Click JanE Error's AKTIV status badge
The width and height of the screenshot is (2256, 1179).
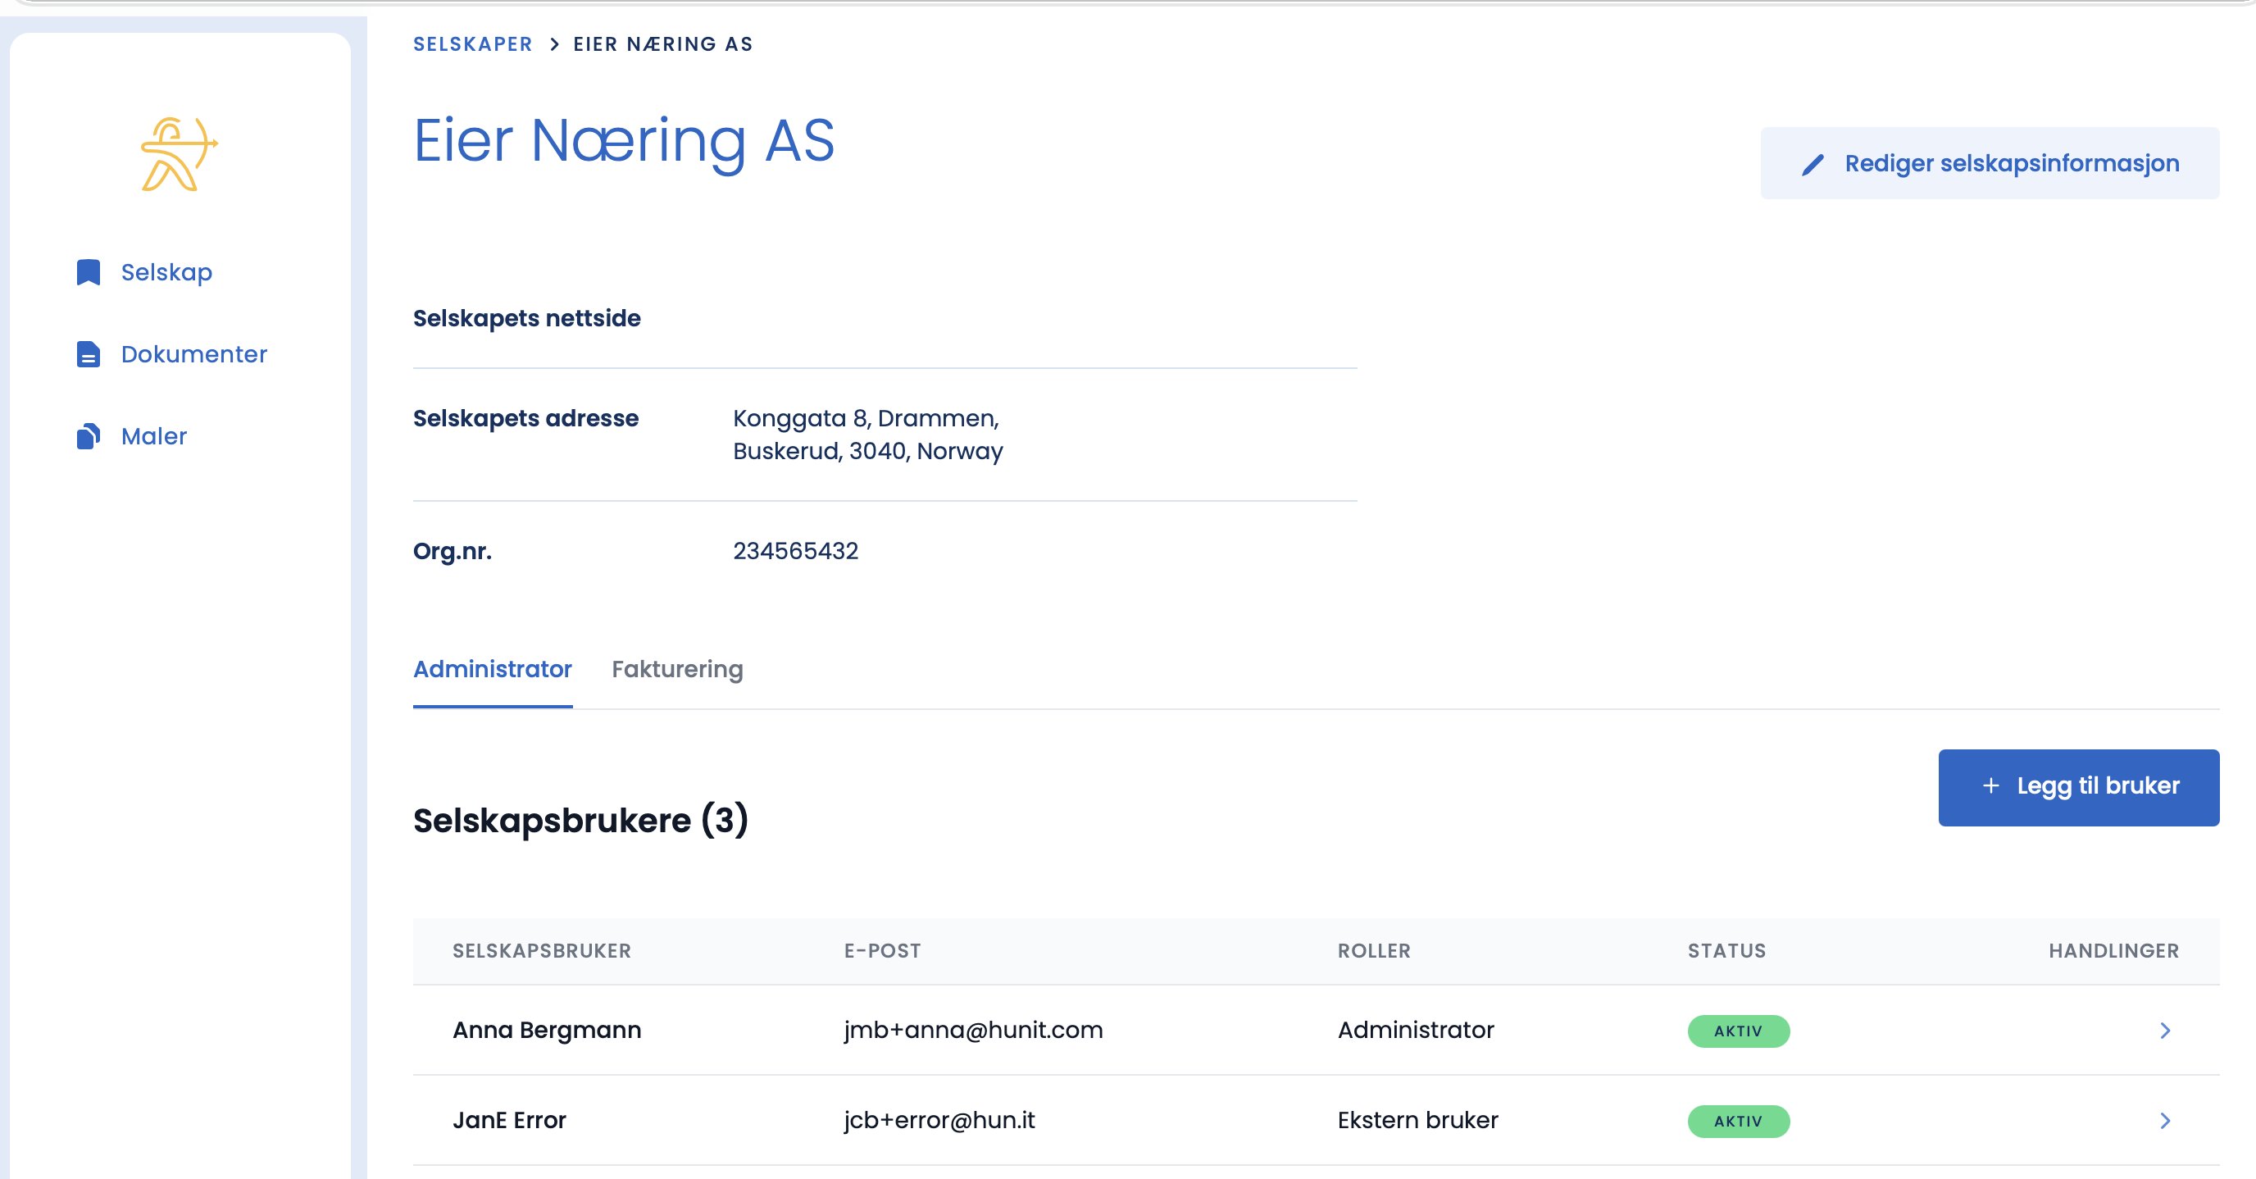pyautogui.click(x=1739, y=1121)
